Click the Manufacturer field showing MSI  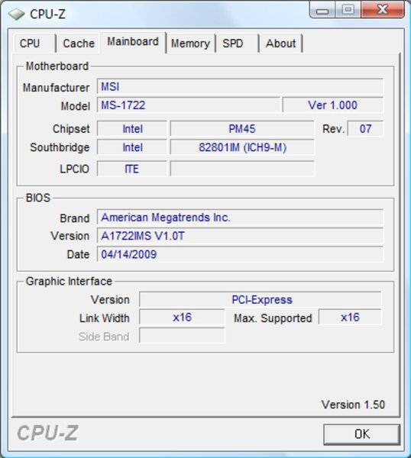click(240, 86)
